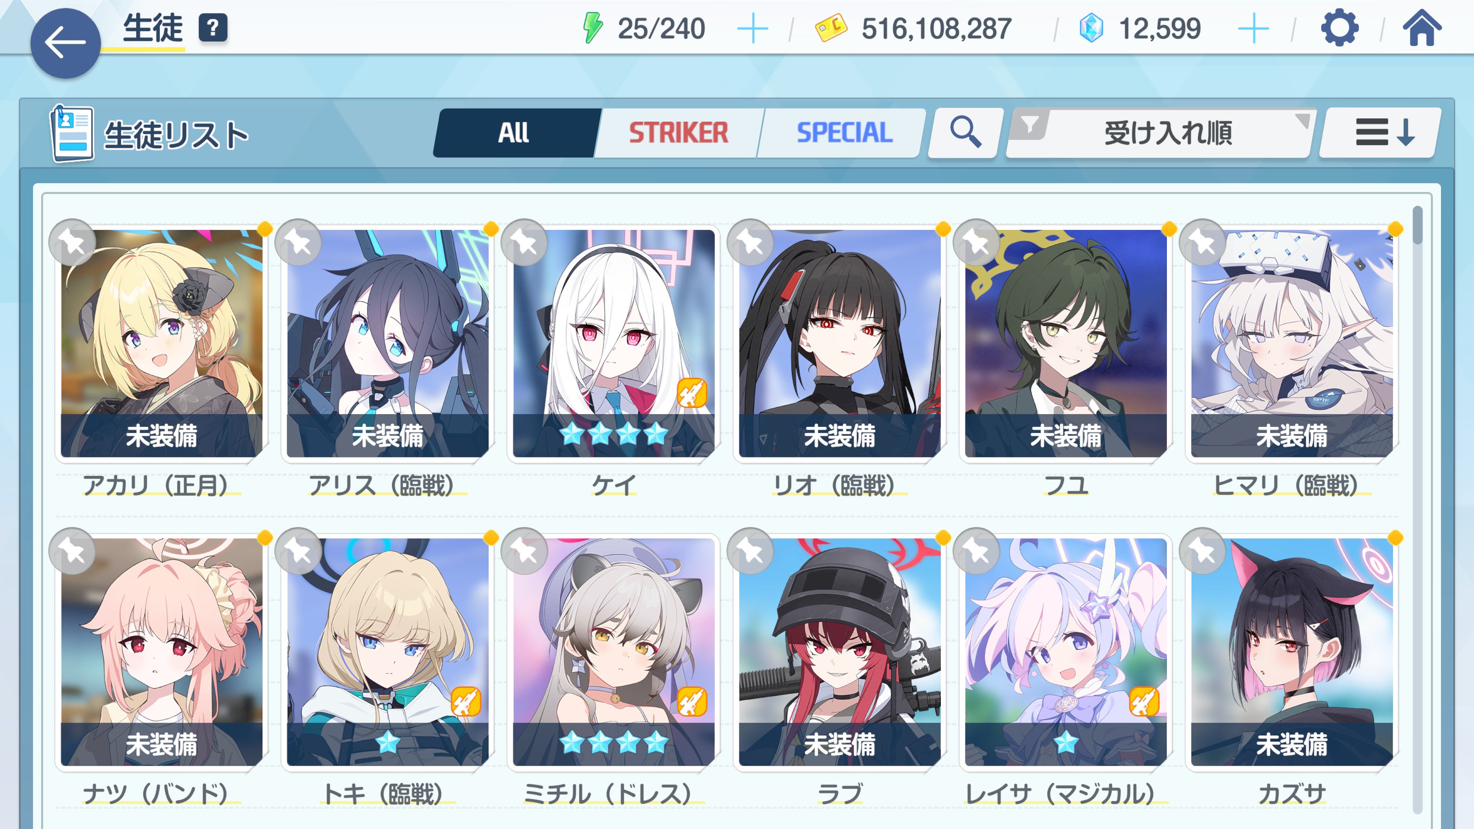Open the help question mark icon

[213, 28]
